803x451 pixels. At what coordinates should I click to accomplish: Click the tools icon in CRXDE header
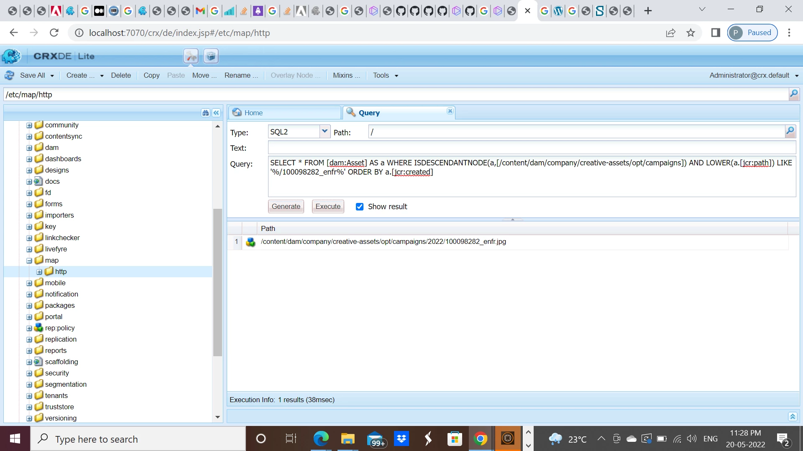click(x=191, y=56)
